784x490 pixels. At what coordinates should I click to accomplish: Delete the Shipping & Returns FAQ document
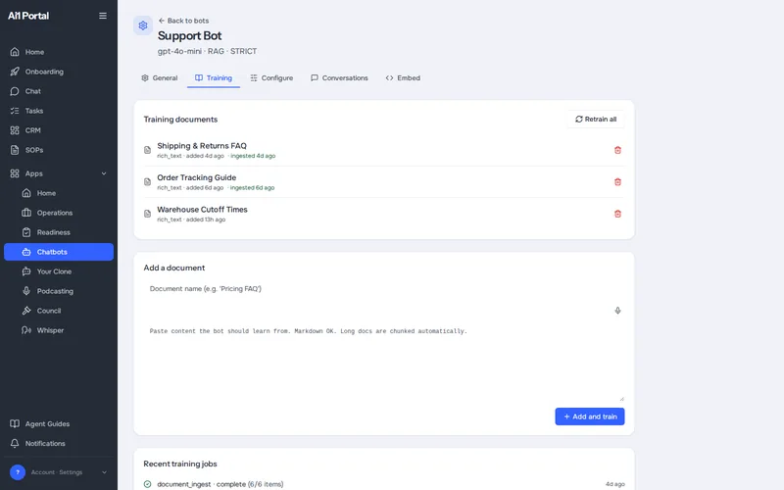(x=617, y=150)
